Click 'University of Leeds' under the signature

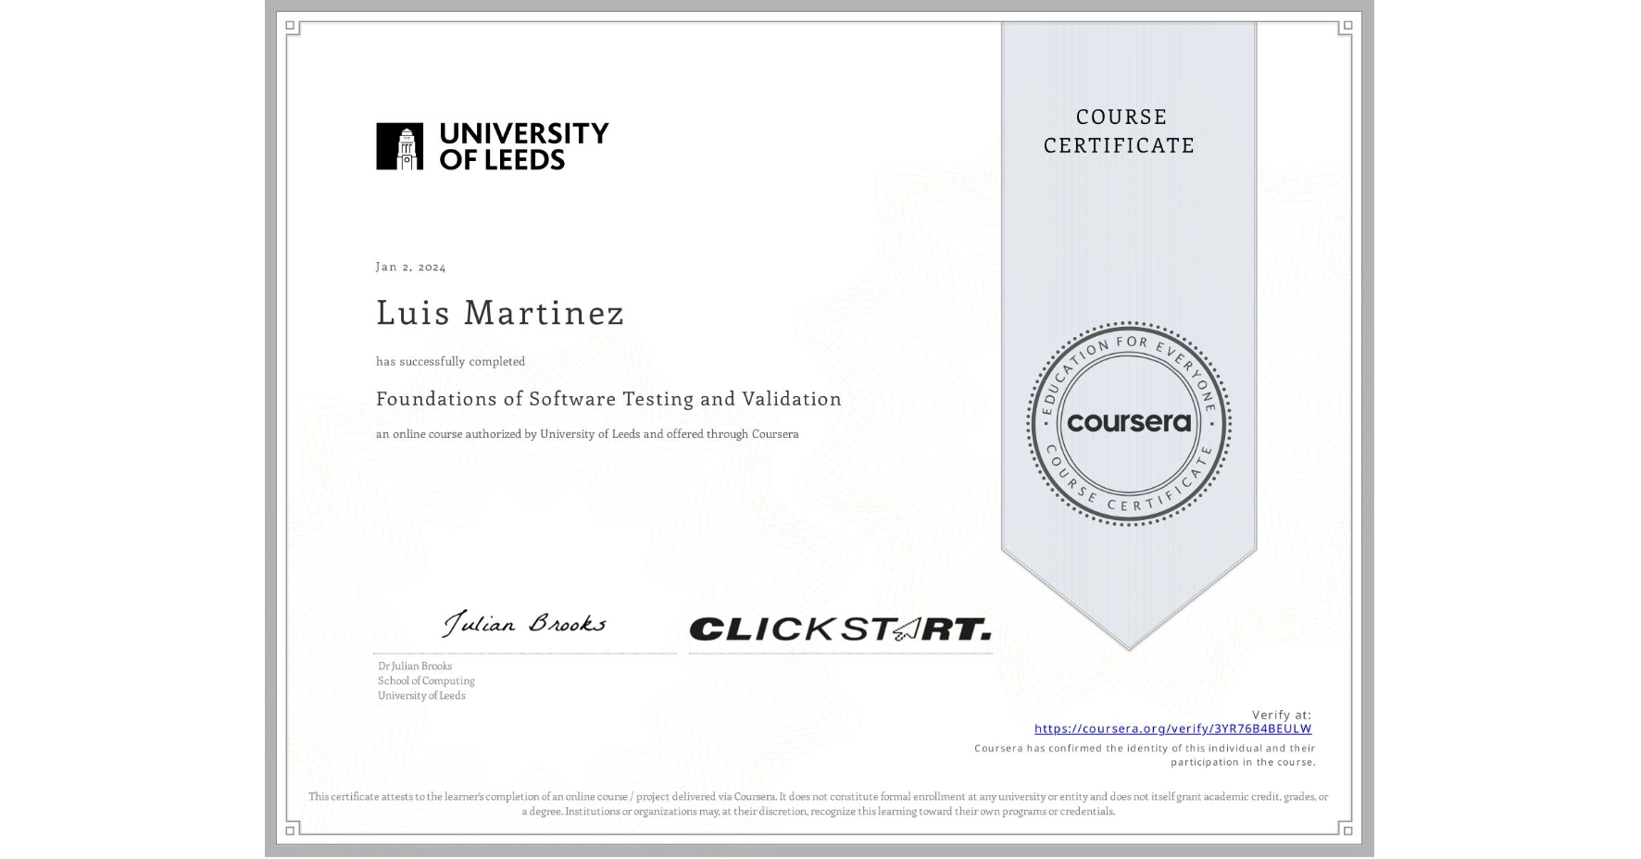(421, 695)
